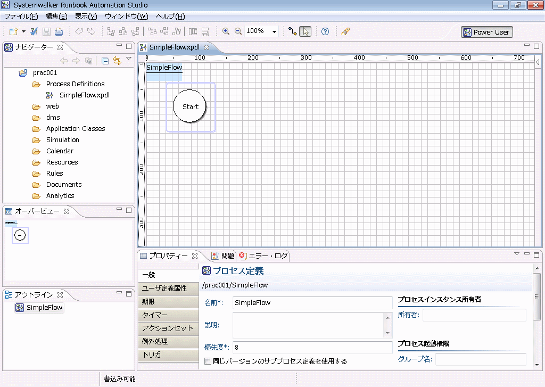Image resolution: width=545 pixels, height=387 pixels.
Task: Click the validate process definition icon
Action: point(34,31)
